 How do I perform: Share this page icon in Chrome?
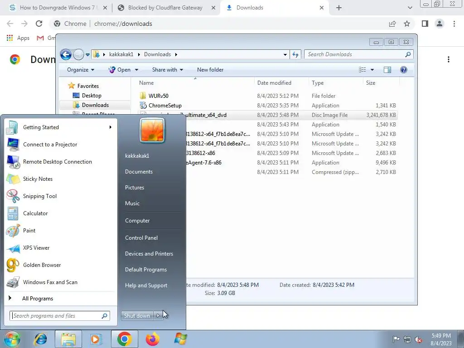tap(392, 24)
